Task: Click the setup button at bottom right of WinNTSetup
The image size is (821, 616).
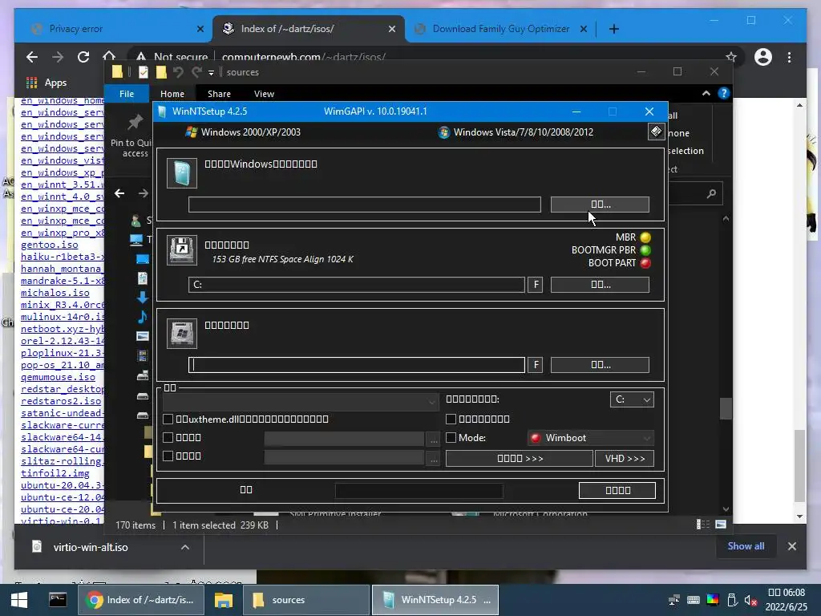Action: coord(617,490)
